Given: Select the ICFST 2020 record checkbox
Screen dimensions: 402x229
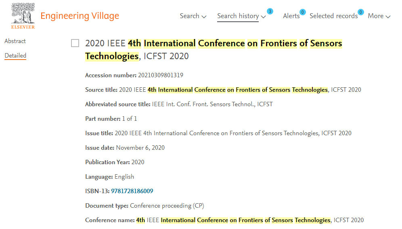Looking at the screenshot, I should tap(75, 43).
